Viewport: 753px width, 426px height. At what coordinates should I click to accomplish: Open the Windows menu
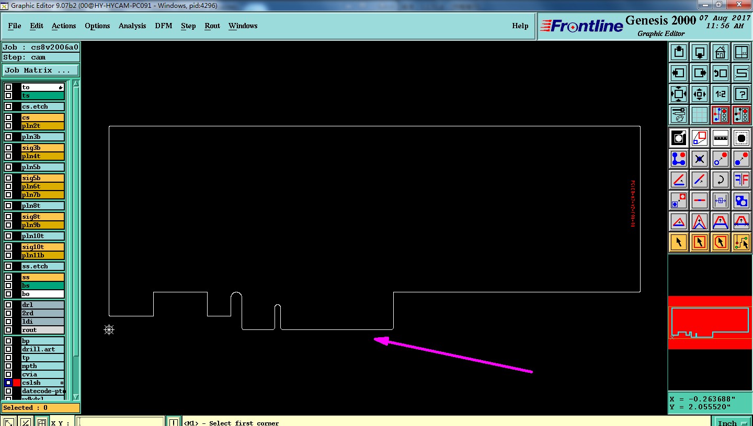(x=243, y=26)
